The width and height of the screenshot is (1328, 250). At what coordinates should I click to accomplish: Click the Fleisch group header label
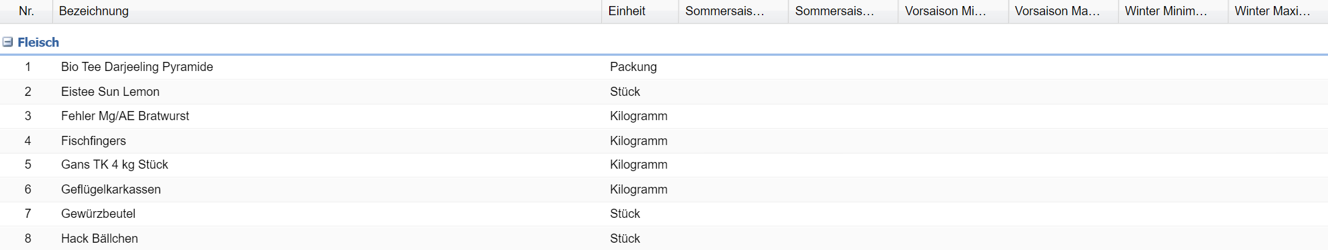(x=38, y=42)
